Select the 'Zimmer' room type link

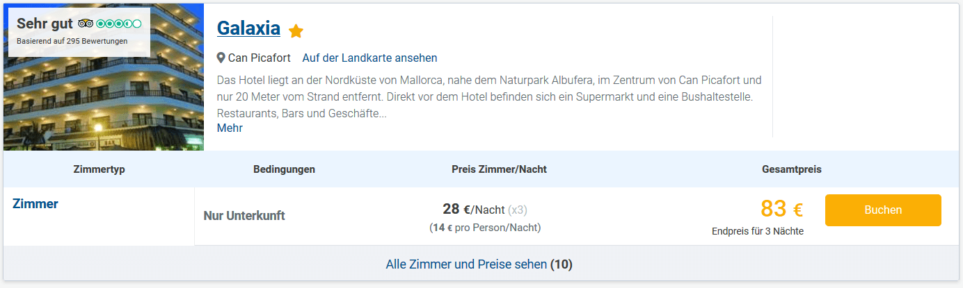(x=35, y=204)
